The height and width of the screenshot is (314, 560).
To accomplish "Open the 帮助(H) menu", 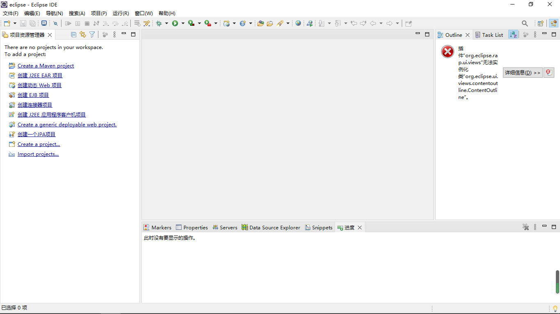I will coord(167,13).
